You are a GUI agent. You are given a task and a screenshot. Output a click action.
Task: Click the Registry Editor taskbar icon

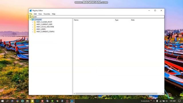pos(72,101)
